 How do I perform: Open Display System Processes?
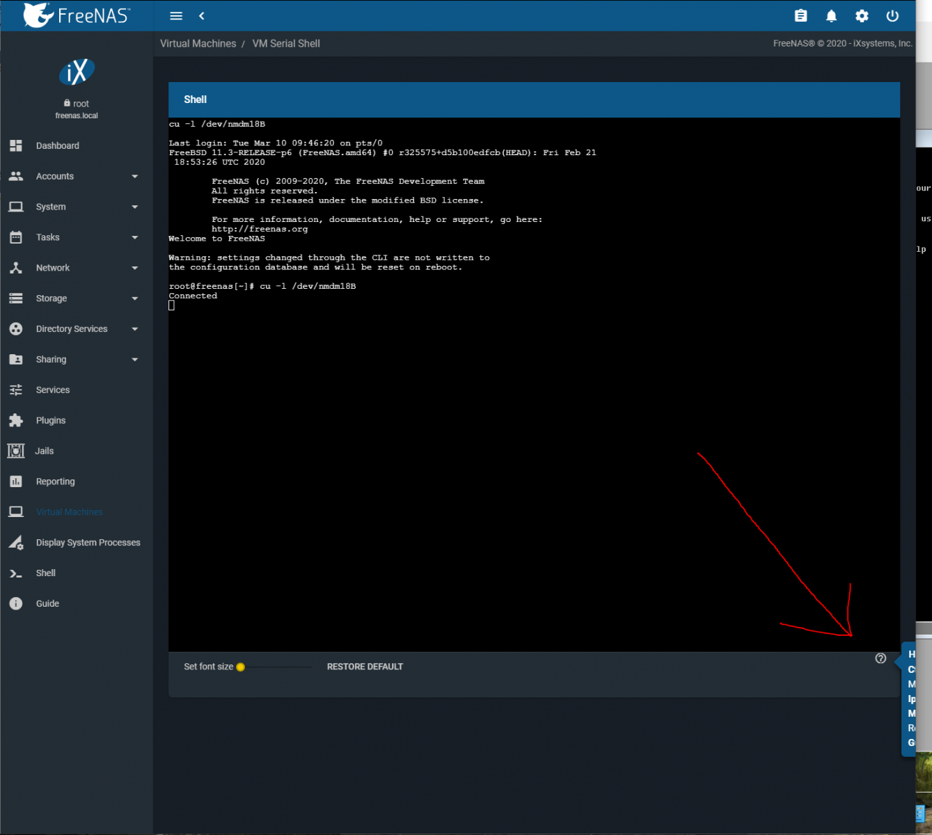point(88,543)
